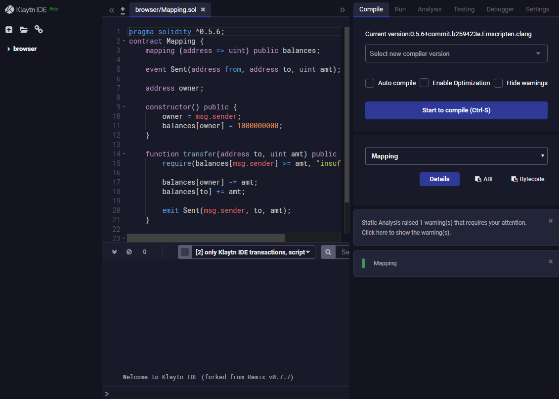The height and width of the screenshot is (399, 559).
Task: Click the terminal search magnifier icon
Action: 328,252
